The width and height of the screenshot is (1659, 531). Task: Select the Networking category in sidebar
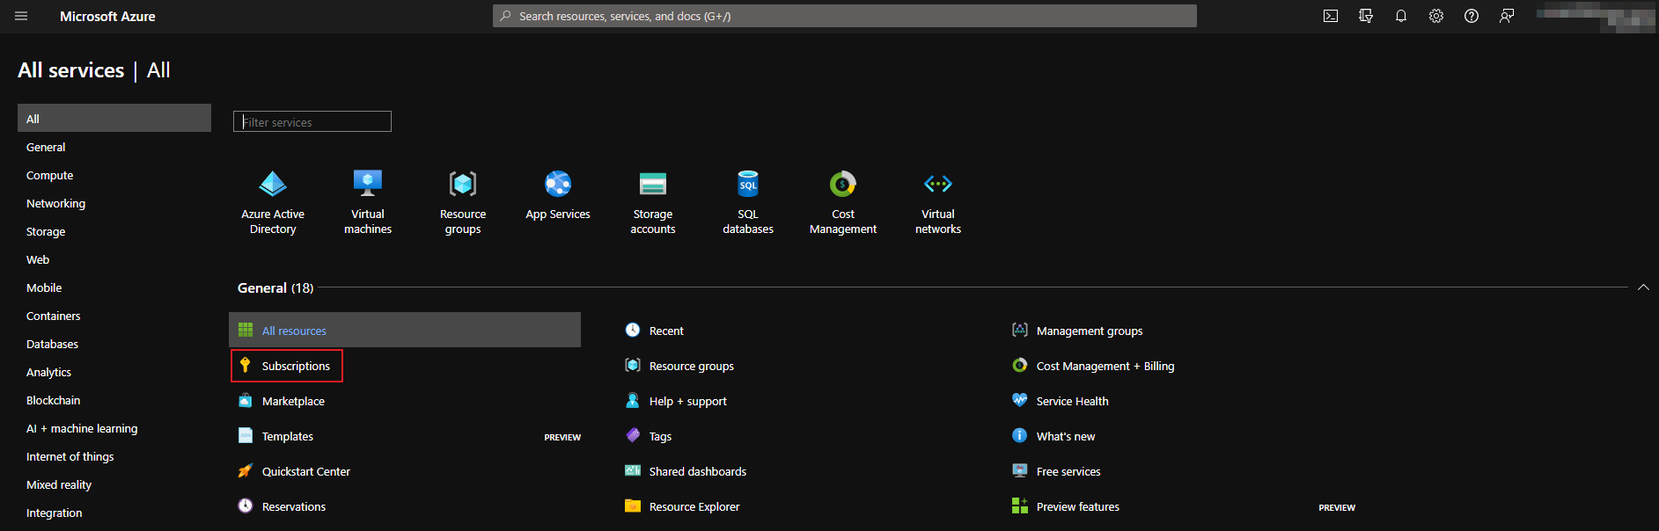(x=56, y=204)
